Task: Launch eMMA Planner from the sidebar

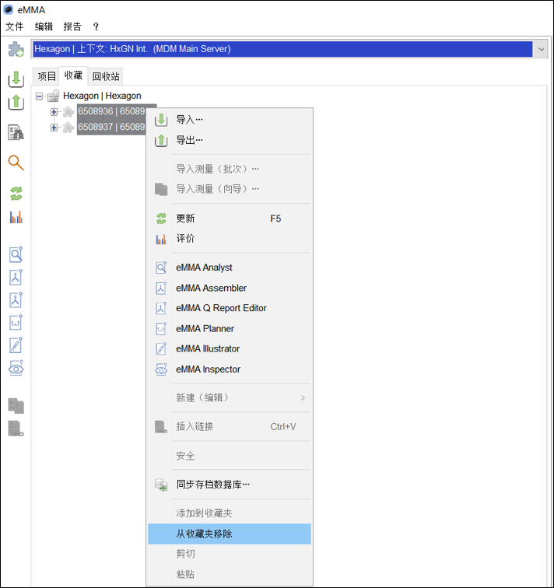Action: click(x=16, y=323)
